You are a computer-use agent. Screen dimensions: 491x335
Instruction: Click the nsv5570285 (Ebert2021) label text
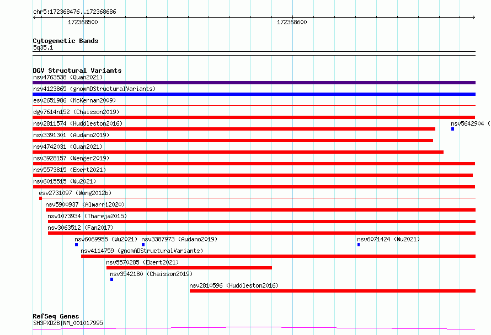tap(142, 262)
